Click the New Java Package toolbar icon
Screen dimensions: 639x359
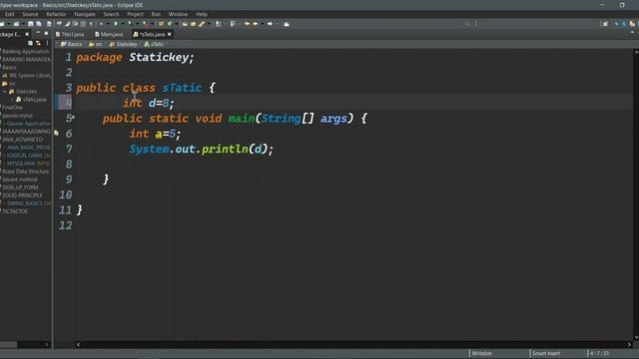[161, 24]
